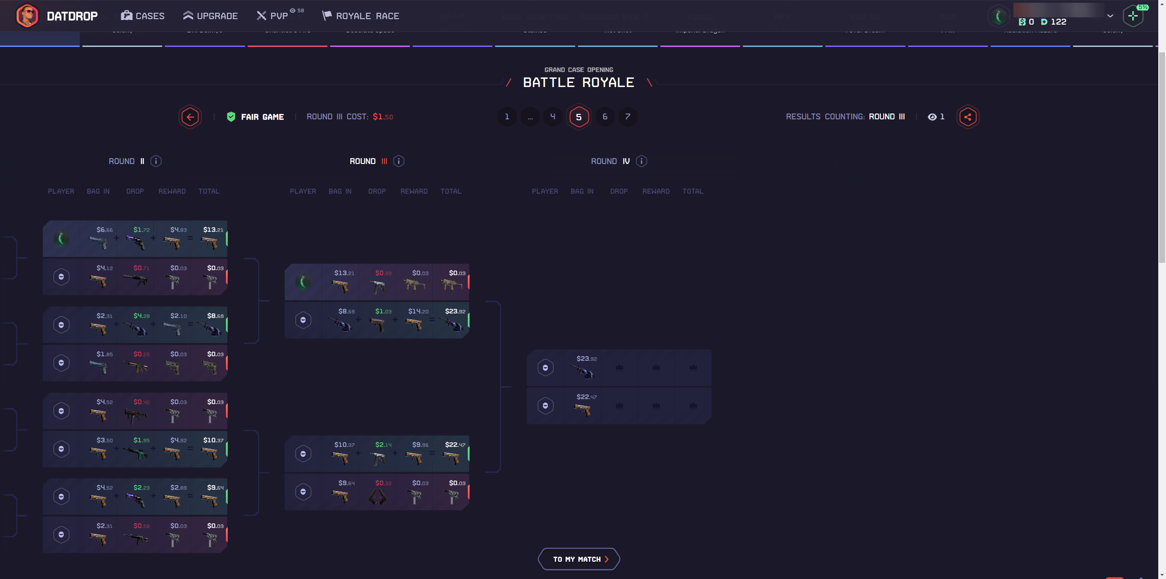The height and width of the screenshot is (579, 1166).
Task: Click the $14.20 reward weapon
Action: [414, 324]
